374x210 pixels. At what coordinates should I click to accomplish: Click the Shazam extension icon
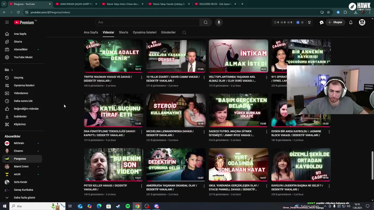point(338,12)
